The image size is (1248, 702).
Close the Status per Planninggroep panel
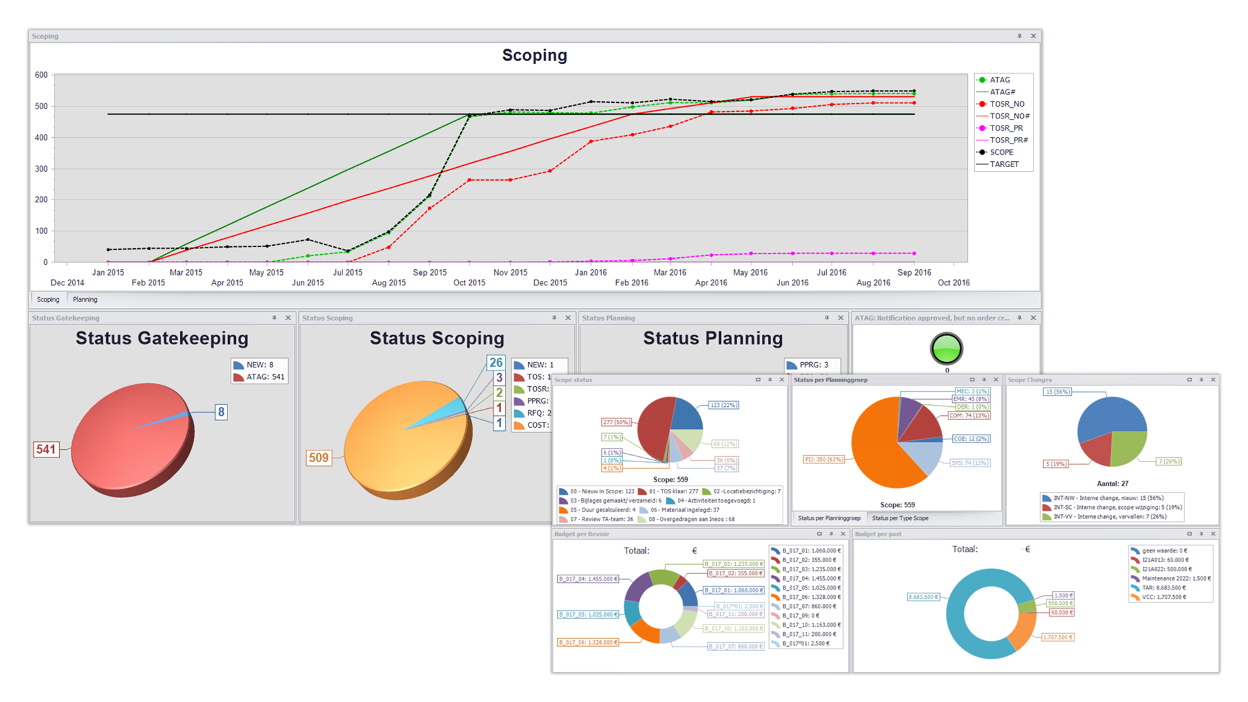coord(996,380)
